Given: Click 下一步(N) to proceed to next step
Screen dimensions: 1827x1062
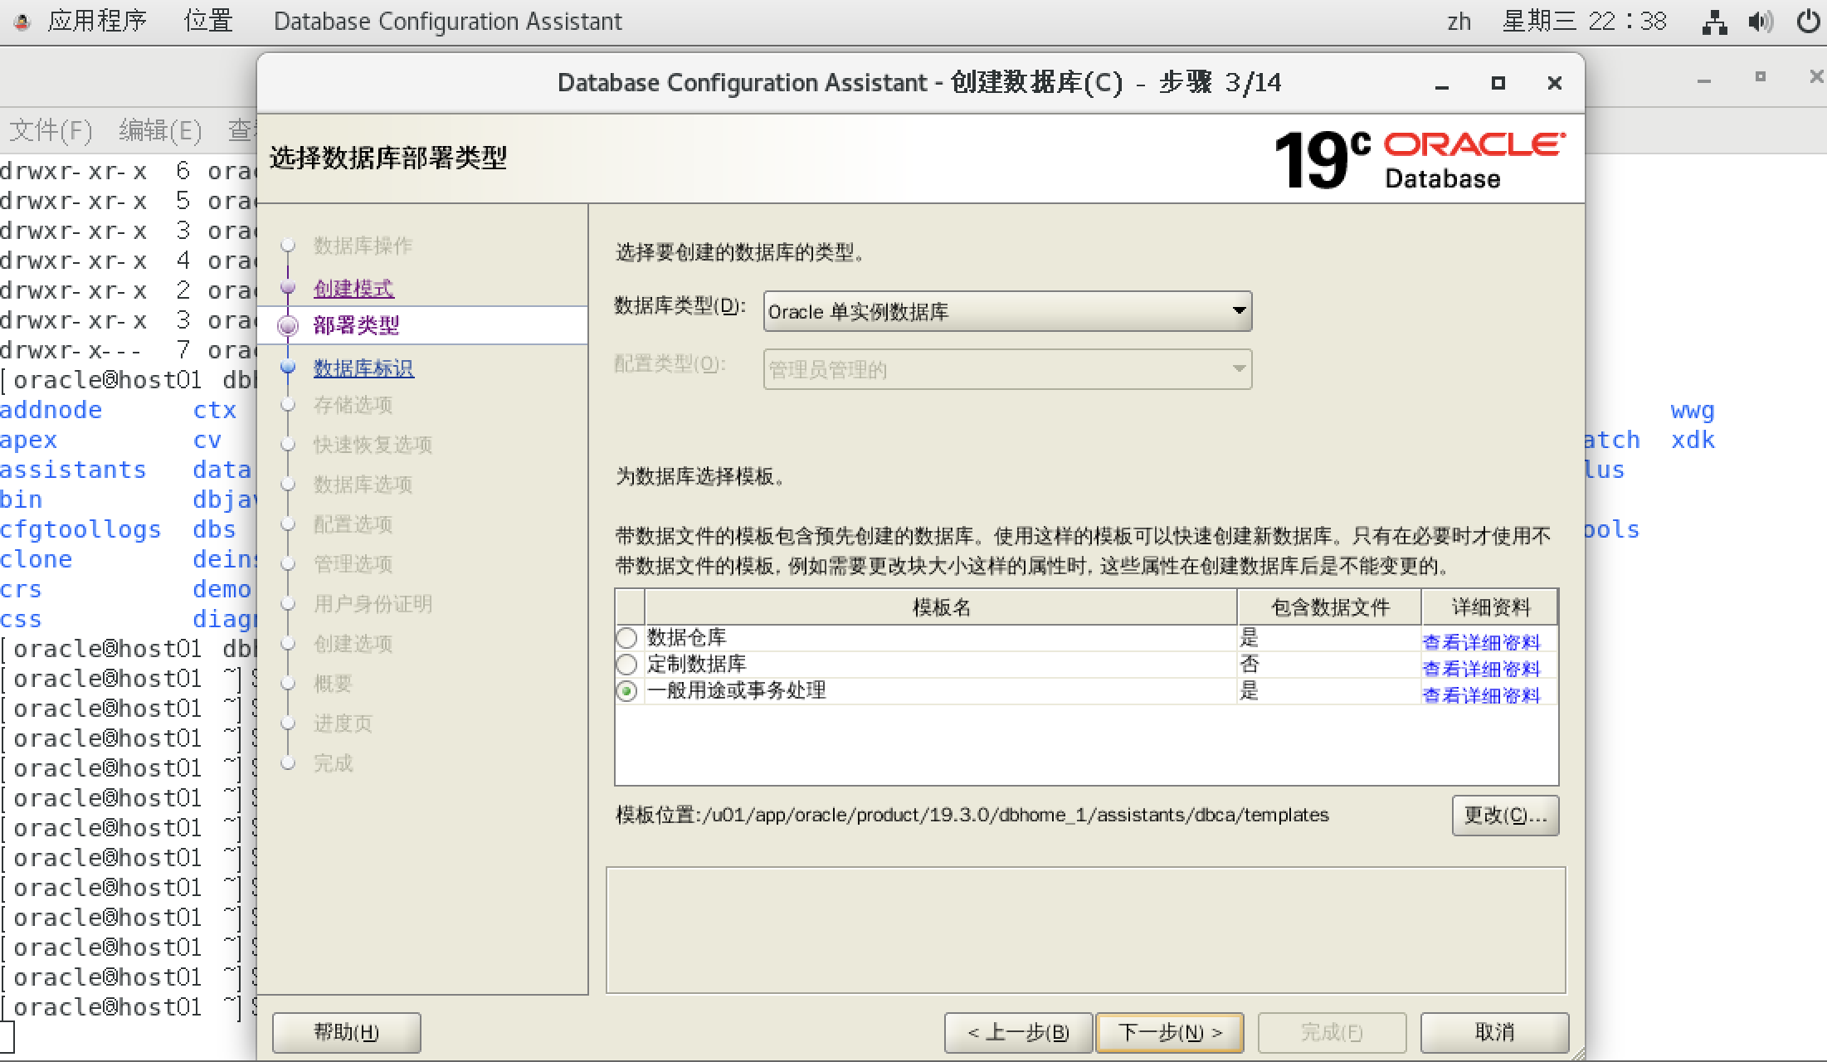Looking at the screenshot, I should (x=1170, y=1033).
